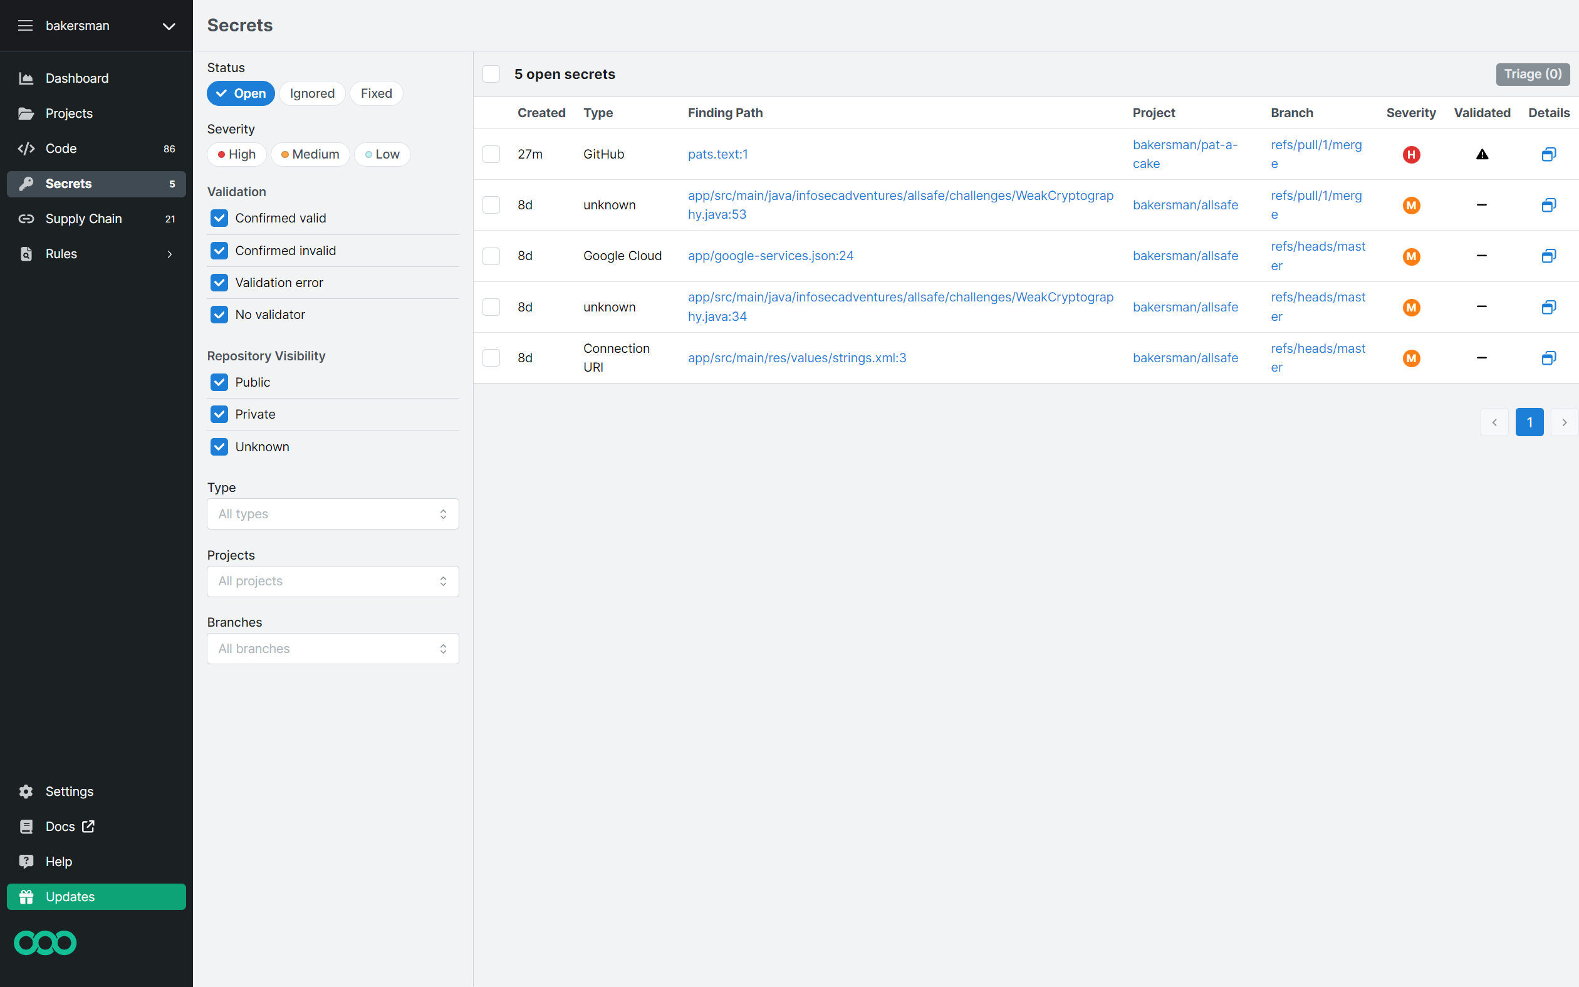Expand the All branches selector
The height and width of the screenshot is (987, 1579).
(x=332, y=648)
